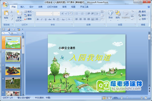Open the Change Case (Aa) dropdown
Screen dimensions: 152x101
click(64, 19)
